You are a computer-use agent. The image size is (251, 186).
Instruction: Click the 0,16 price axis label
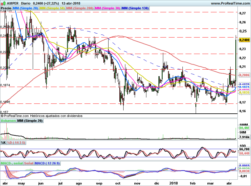(x=243, y=111)
